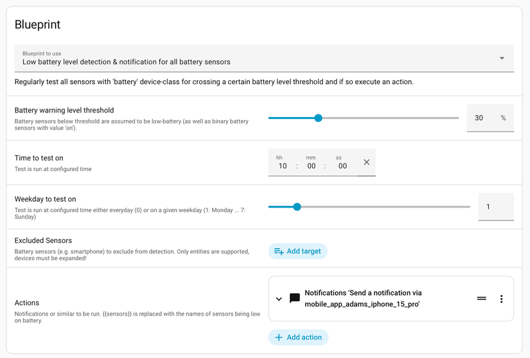Click the drag handle on the notification action

[482, 298]
